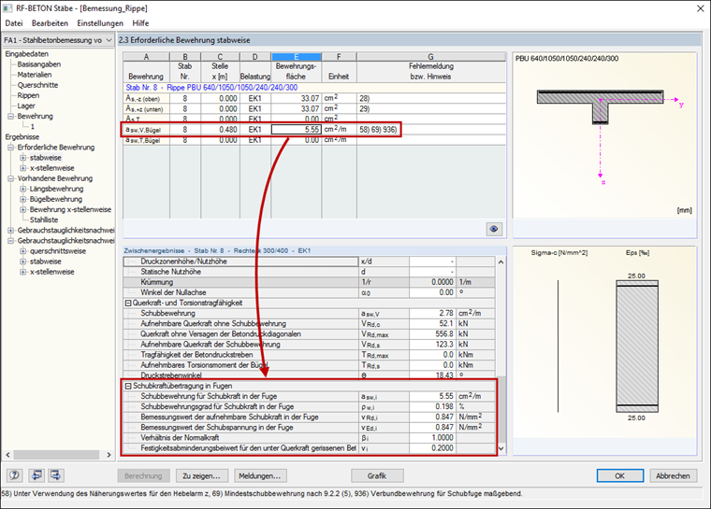The image size is (711, 509).
Task: Click the As,-z (oben) row label
Action: [146, 98]
